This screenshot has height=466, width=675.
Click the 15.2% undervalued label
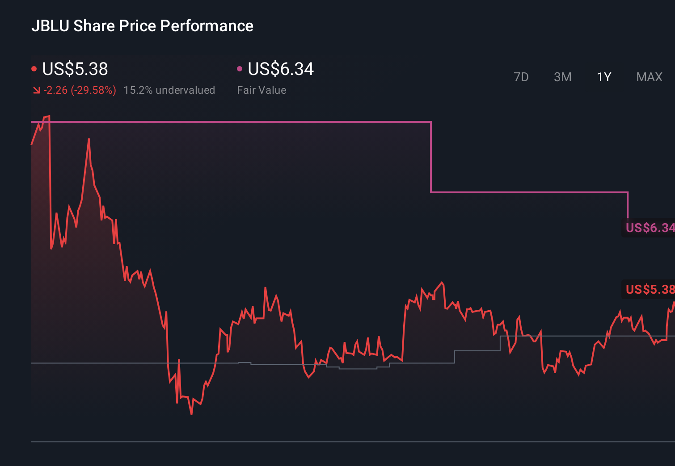169,90
